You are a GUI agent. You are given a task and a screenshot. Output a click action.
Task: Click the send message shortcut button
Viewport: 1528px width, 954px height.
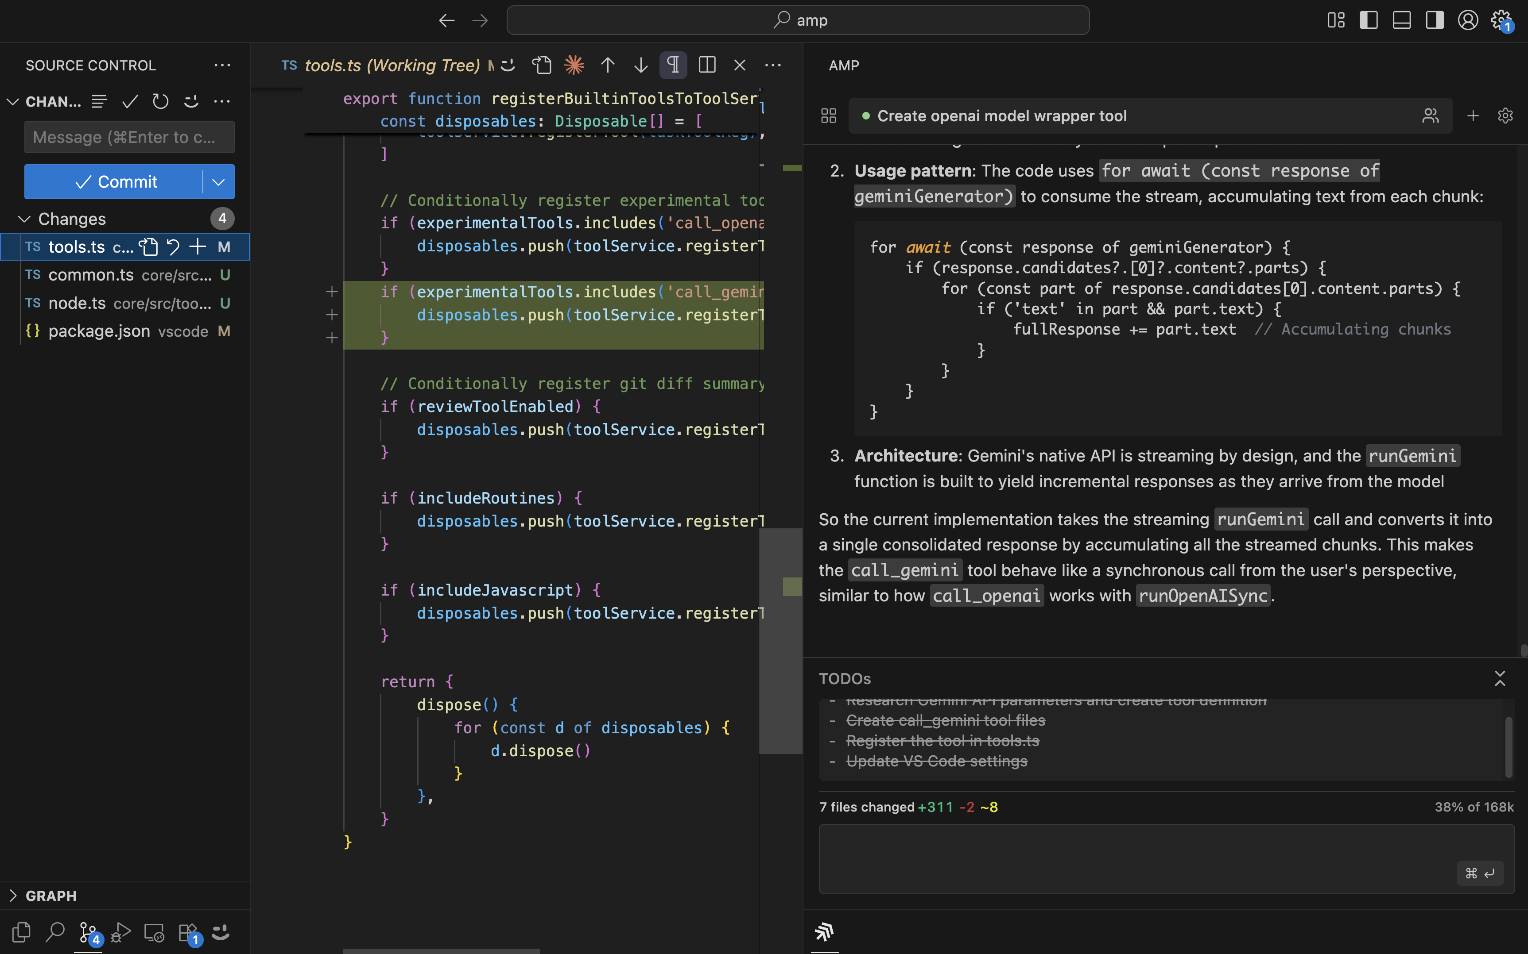[x=1480, y=873]
